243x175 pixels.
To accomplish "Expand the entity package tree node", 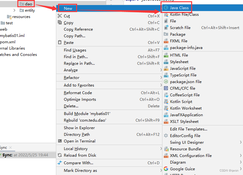I will click(15, 10).
